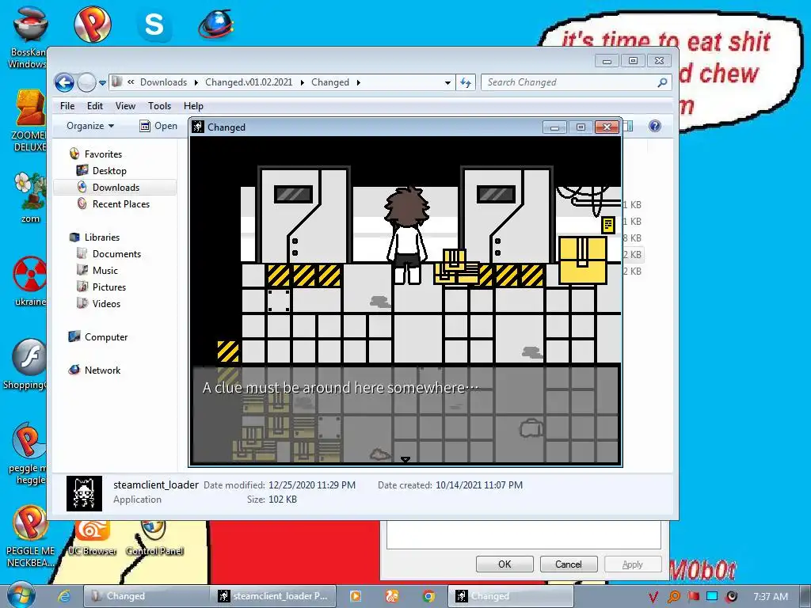The image size is (811, 608).
Task: Select Desktop in the navigation pane
Action: [109, 171]
